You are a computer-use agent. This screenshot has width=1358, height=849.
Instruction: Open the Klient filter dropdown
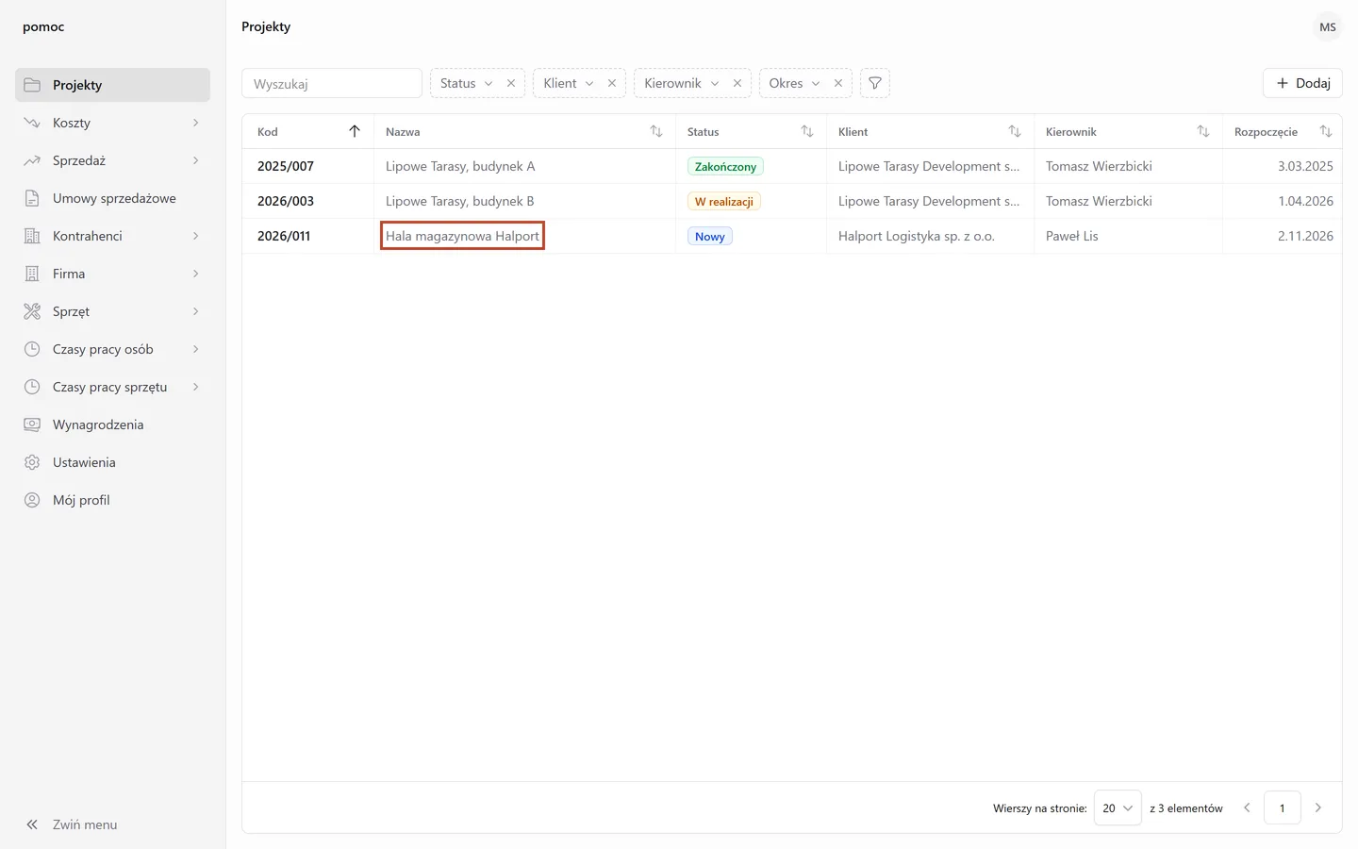click(x=569, y=83)
